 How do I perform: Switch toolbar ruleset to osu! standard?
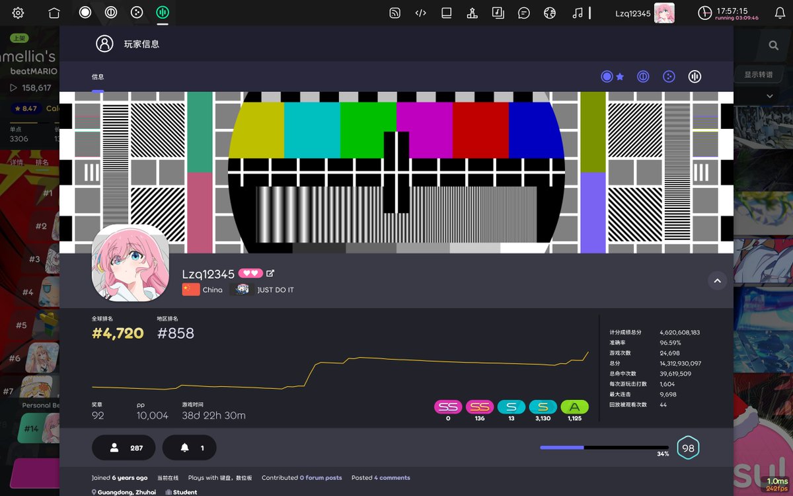[x=85, y=13]
